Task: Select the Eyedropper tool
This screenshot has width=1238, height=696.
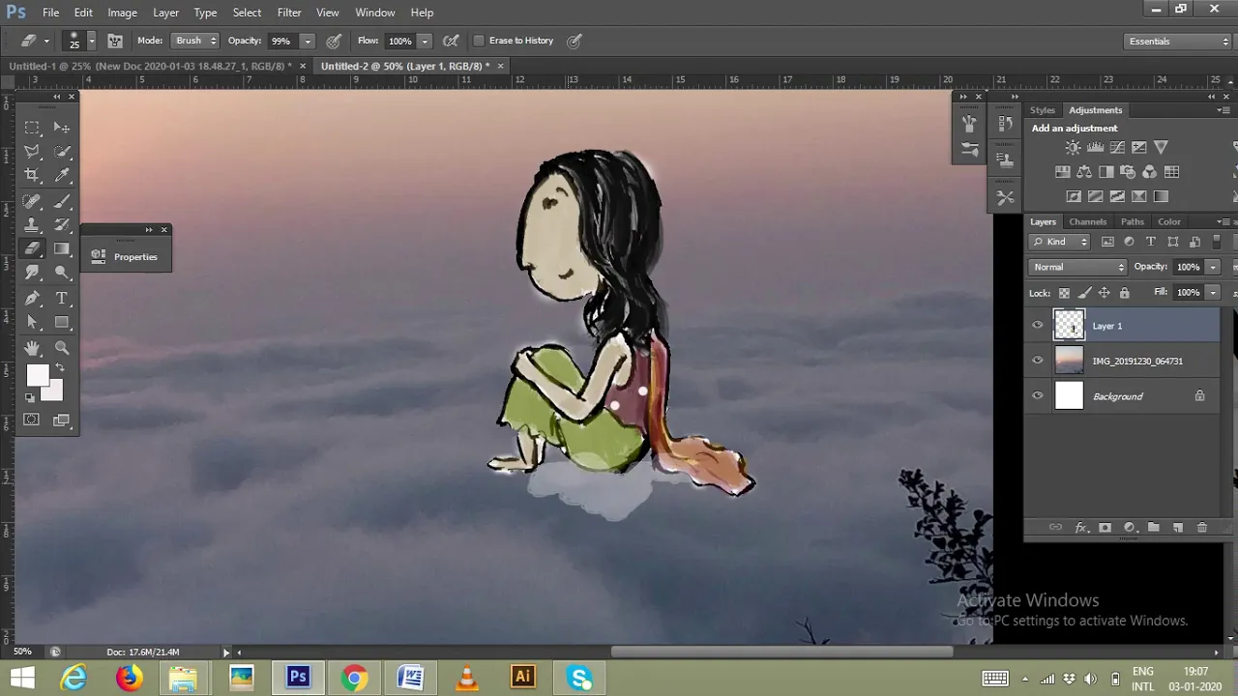Action: 62,175
